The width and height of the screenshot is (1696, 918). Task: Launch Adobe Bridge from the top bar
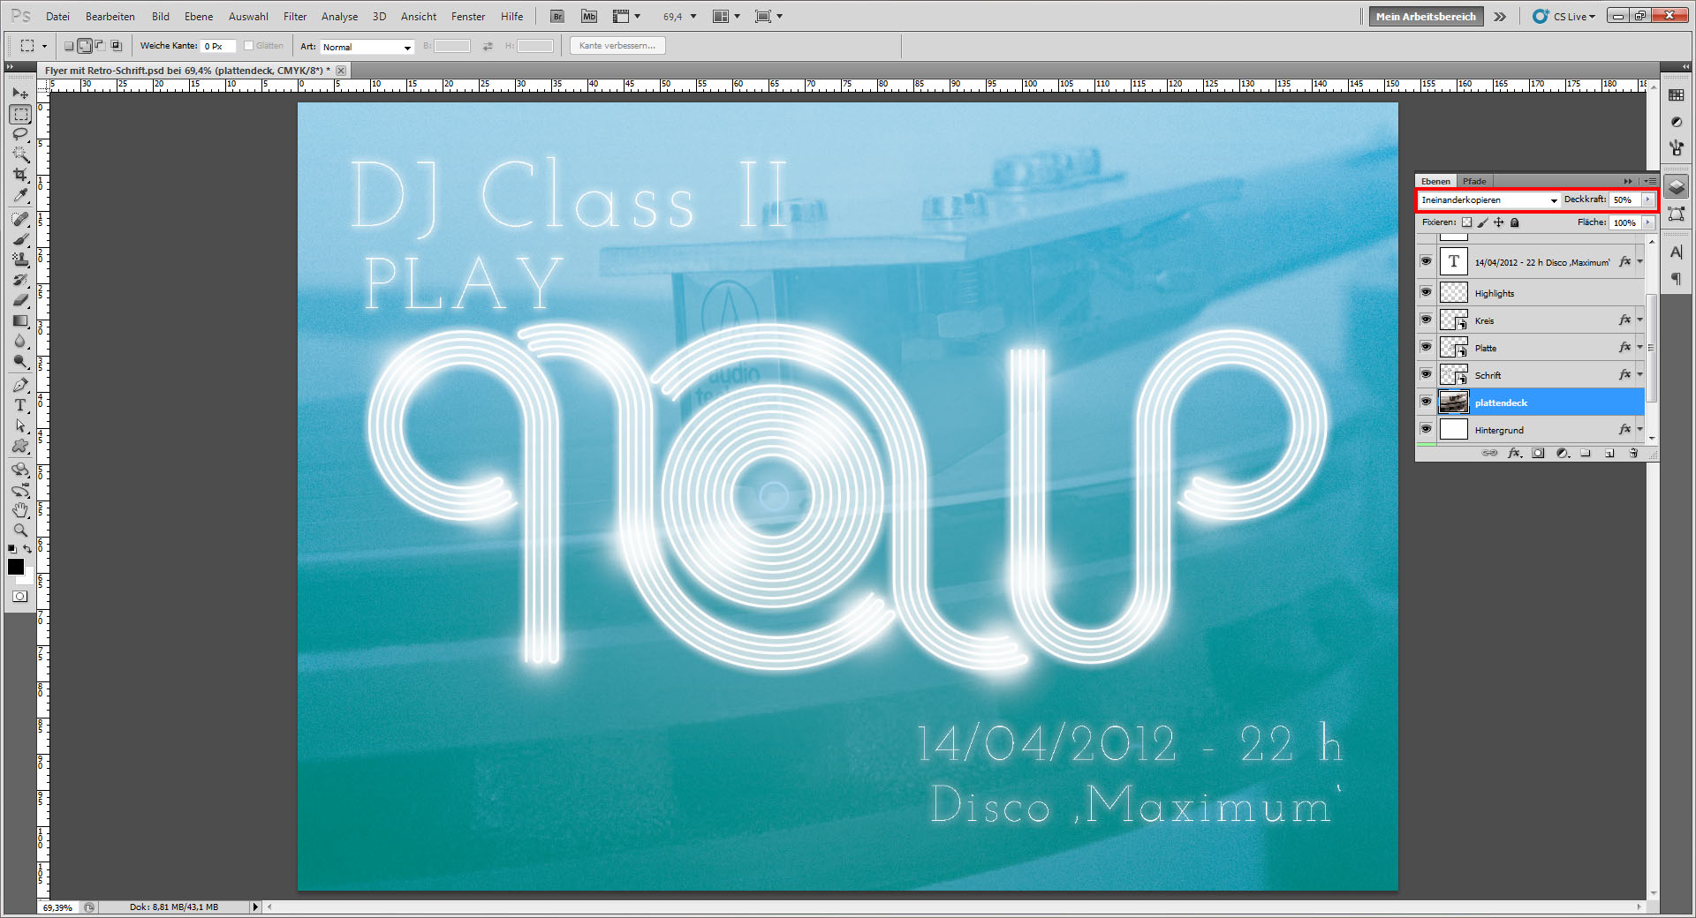[557, 16]
